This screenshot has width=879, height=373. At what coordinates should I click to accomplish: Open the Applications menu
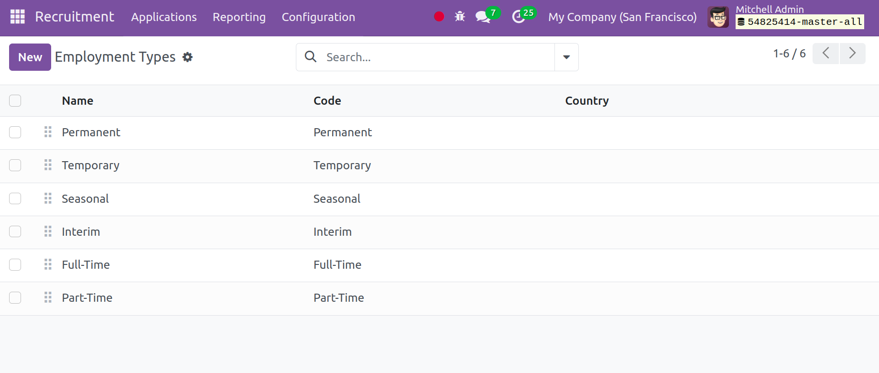click(164, 17)
